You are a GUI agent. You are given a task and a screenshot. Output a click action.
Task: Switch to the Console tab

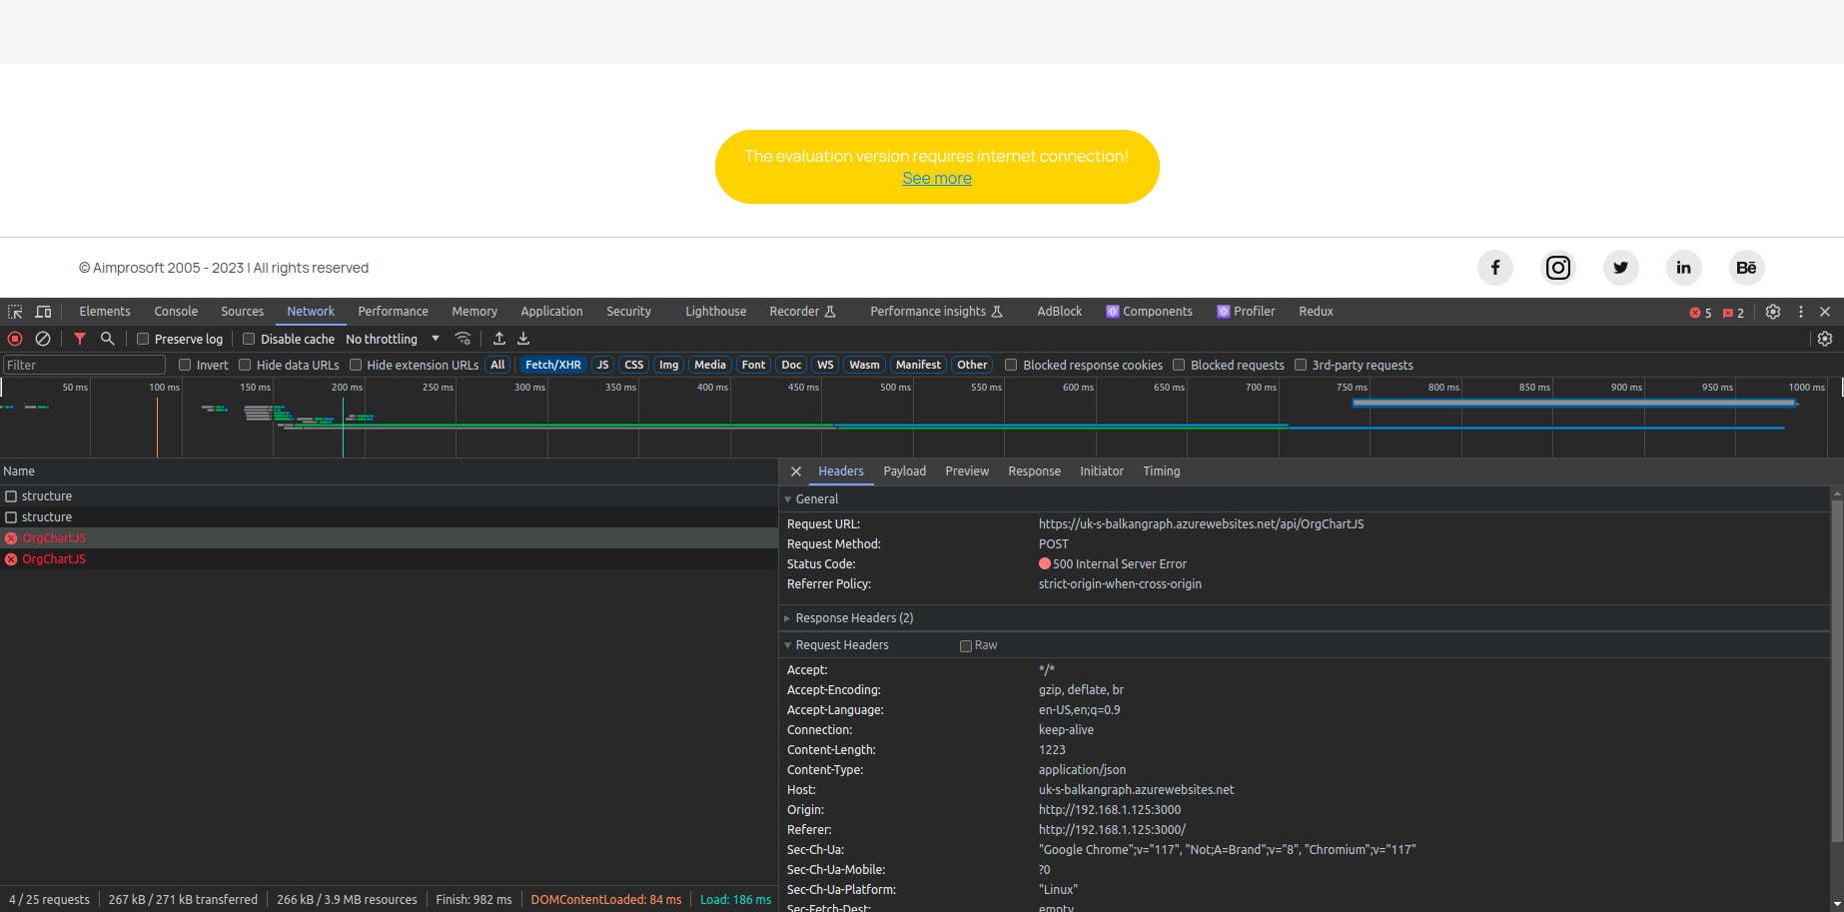click(176, 312)
